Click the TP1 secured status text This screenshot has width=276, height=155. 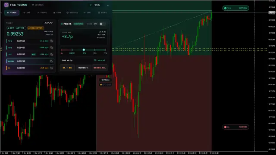[x=99, y=60]
